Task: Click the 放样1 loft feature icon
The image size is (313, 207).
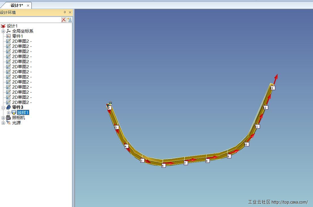Action: pyautogui.click(x=14, y=112)
